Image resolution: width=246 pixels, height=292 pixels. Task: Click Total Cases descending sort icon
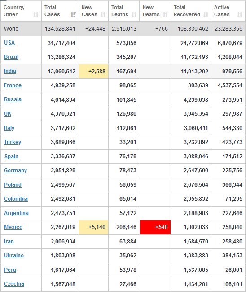pyautogui.click(x=73, y=14)
